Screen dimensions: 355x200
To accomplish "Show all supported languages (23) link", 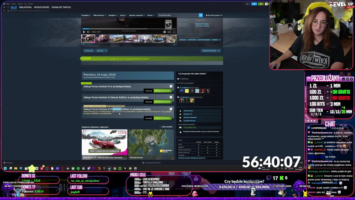I will click(x=192, y=158).
